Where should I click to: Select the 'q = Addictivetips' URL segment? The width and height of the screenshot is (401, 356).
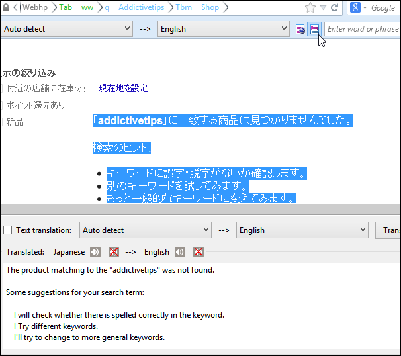click(x=136, y=8)
